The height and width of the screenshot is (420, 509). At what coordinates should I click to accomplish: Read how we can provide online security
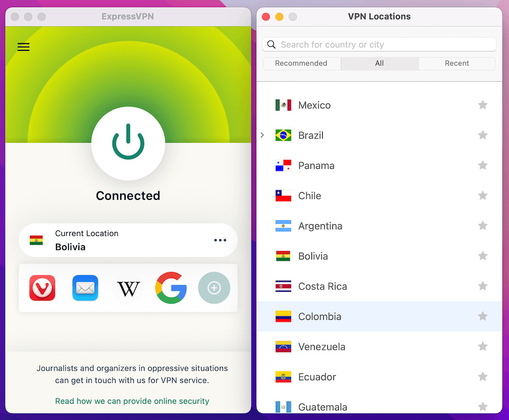coord(132,401)
